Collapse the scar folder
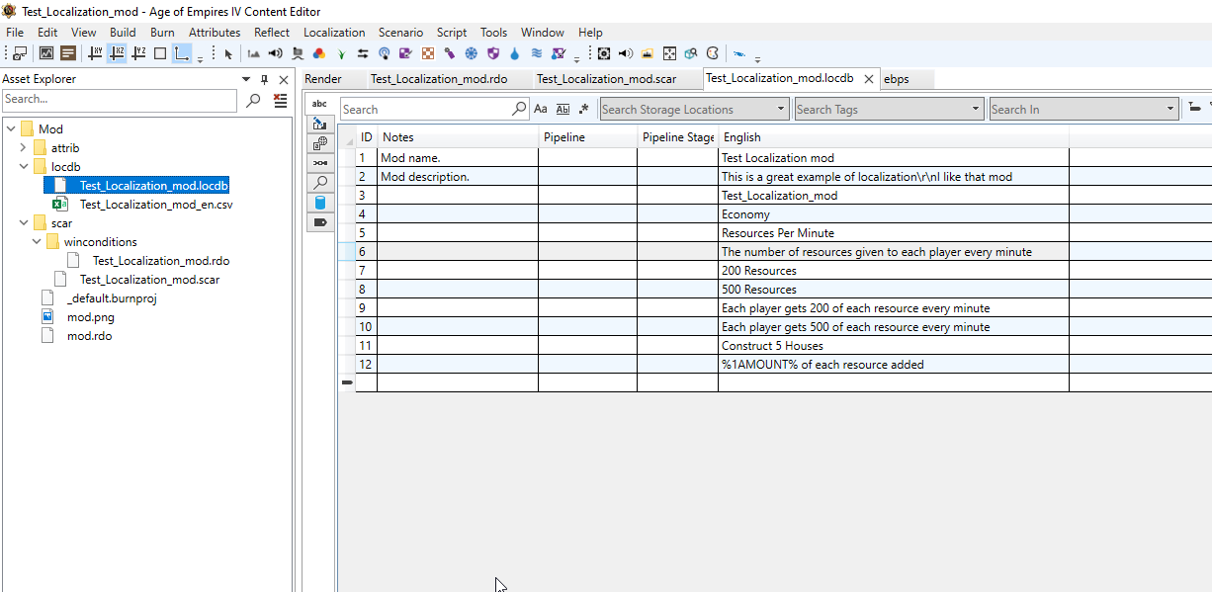 23,222
